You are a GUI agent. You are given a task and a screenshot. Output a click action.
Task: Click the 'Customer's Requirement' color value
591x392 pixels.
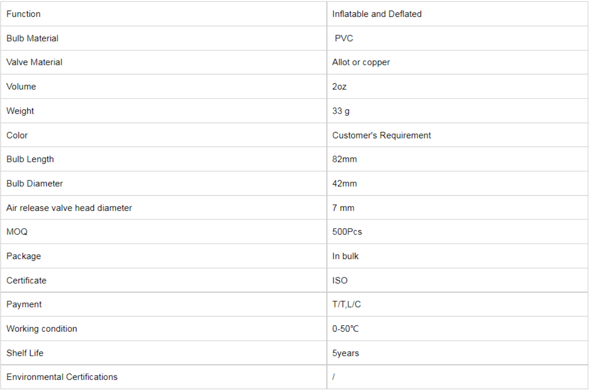pyautogui.click(x=381, y=135)
